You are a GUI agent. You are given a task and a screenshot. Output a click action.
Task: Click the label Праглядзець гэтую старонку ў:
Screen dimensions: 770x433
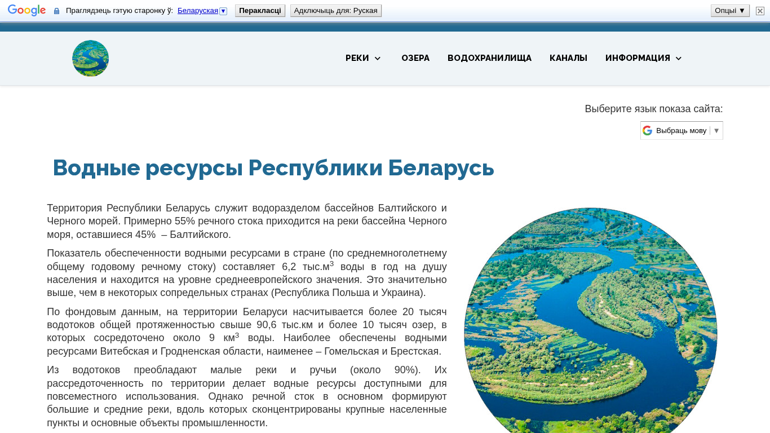(120, 11)
